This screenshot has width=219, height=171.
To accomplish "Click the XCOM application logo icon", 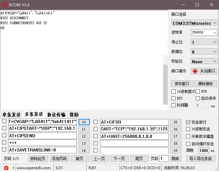I will click(x=5, y=5).
